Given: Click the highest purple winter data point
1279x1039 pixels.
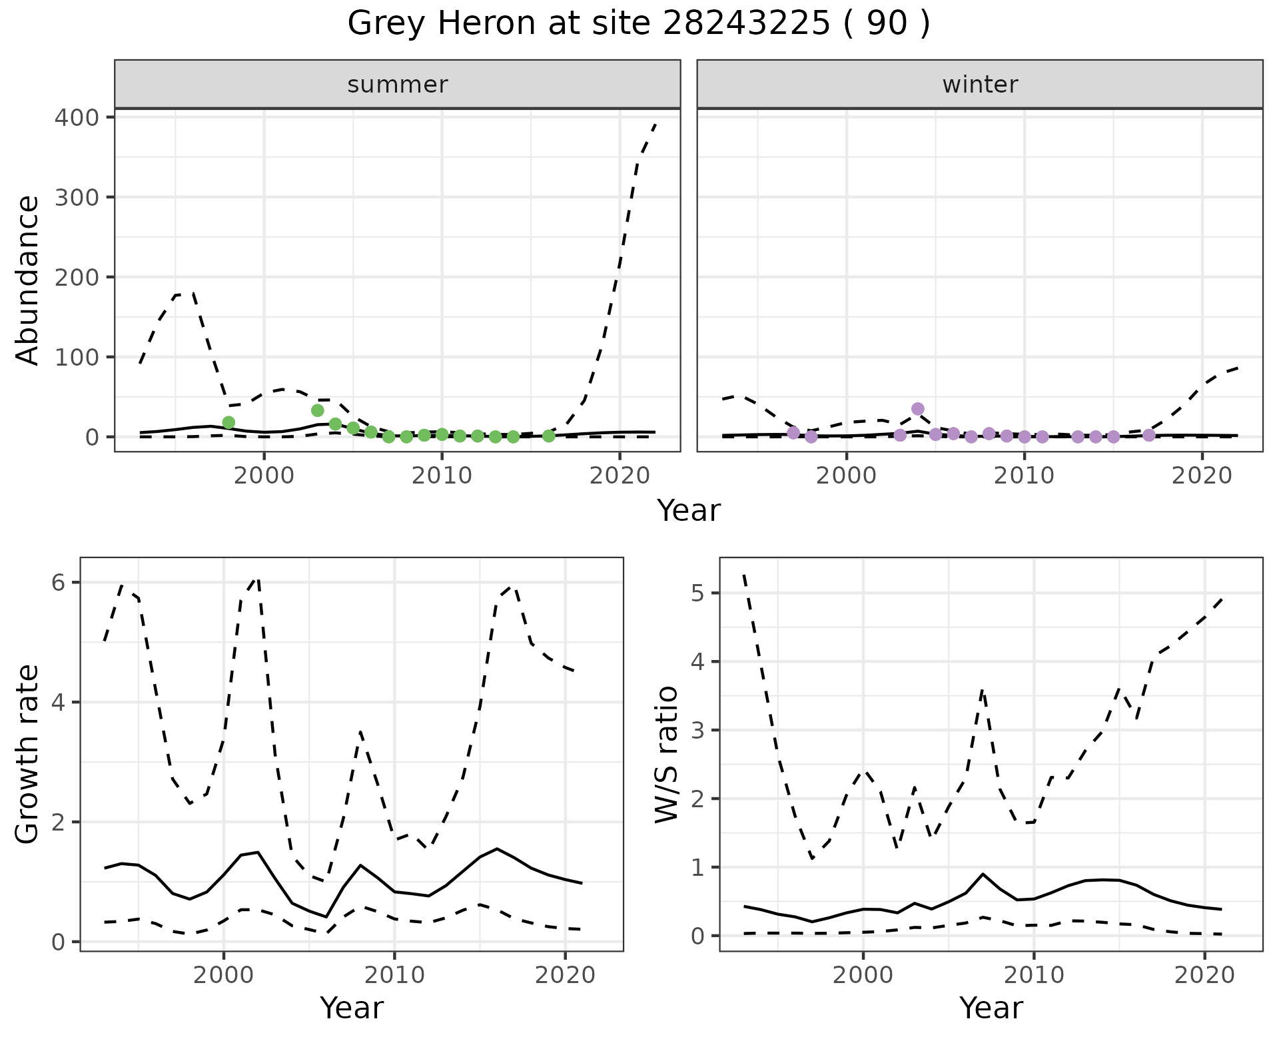Looking at the screenshot, I should (917, 409).
